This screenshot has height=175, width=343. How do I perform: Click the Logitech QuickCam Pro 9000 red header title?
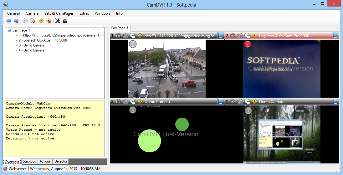point(284,36)
